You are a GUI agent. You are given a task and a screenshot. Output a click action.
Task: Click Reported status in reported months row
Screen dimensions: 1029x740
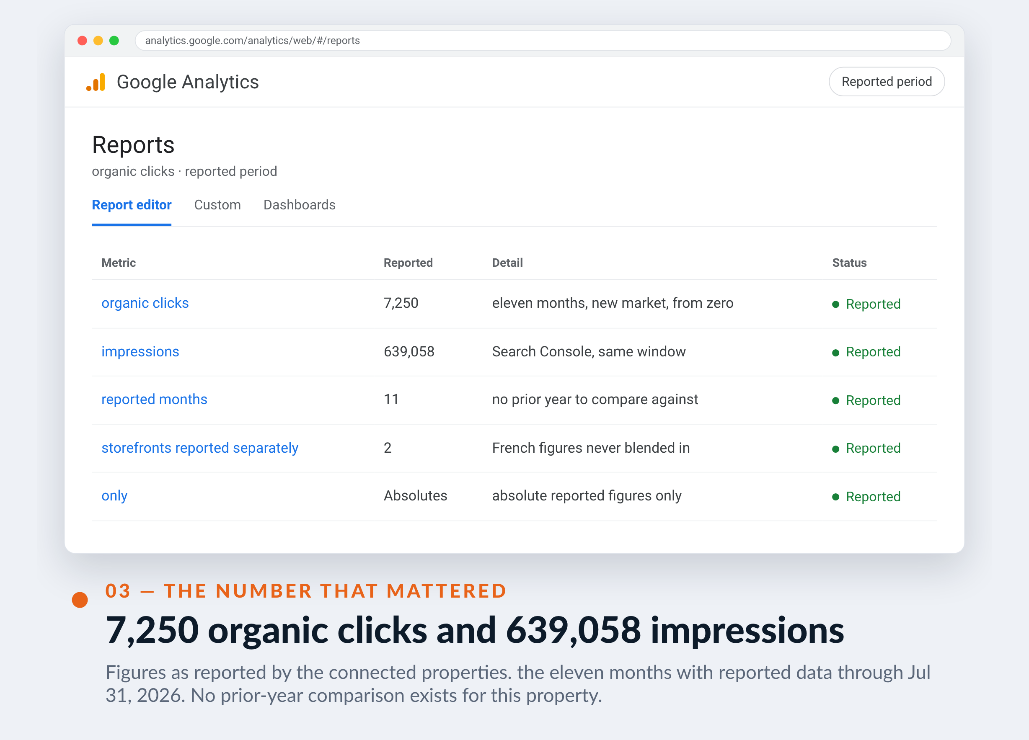pos(866,400)
